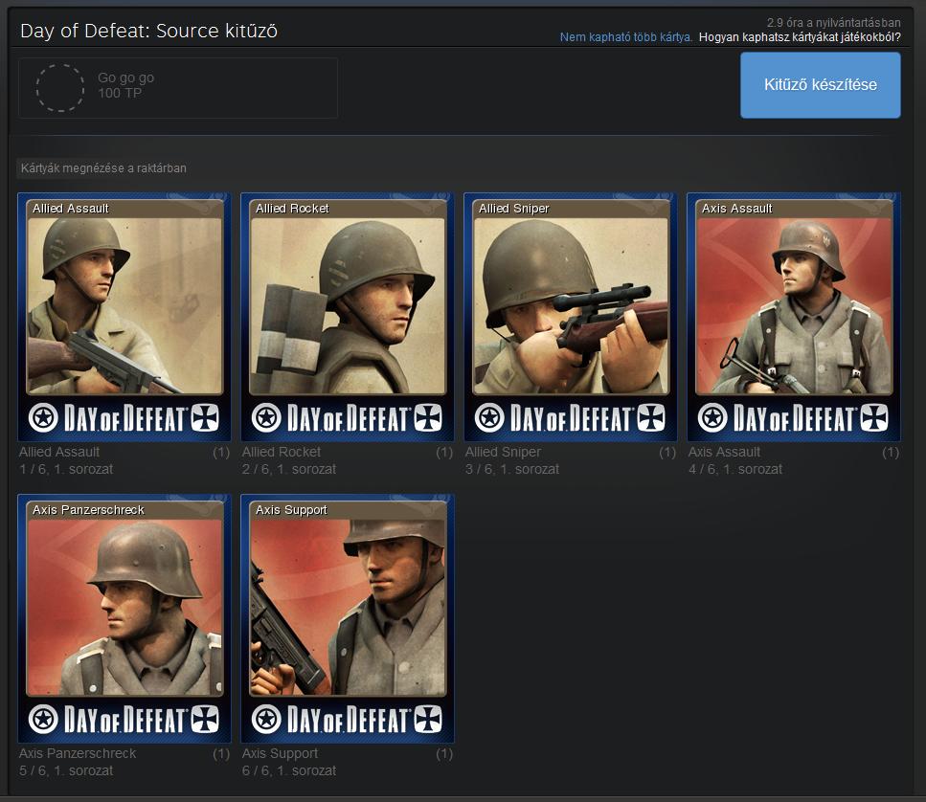Click the Allied star emblem on Allied Rocket card
Image resolution: width=926 pixels, height=802 pixels.
[x=266, y=418]
